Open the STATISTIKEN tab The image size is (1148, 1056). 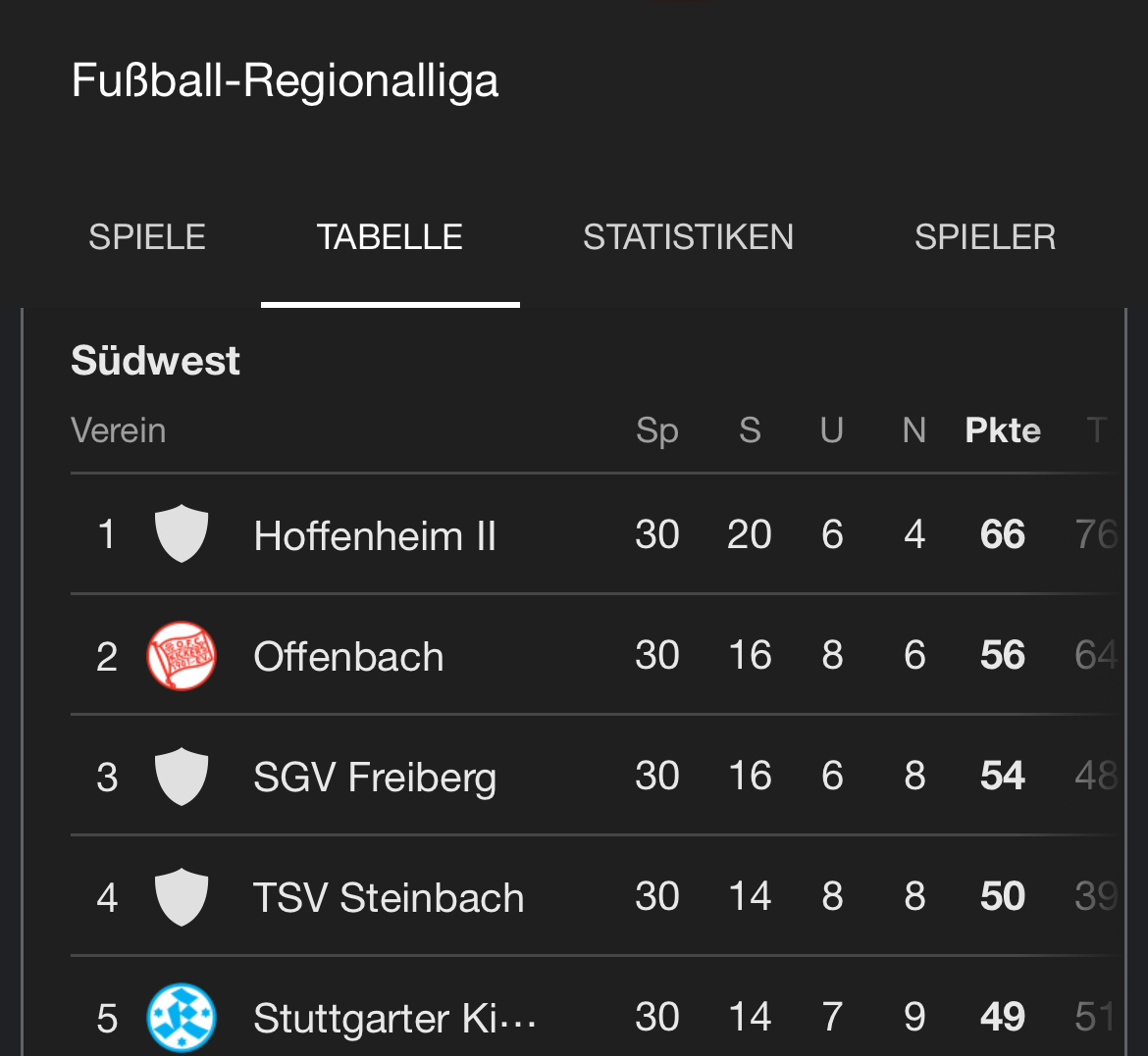688,237
